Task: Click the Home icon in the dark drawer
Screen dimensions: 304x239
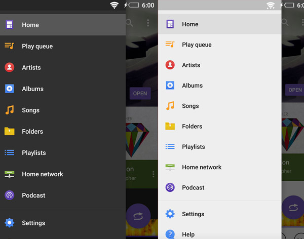Action: point(9,25)
